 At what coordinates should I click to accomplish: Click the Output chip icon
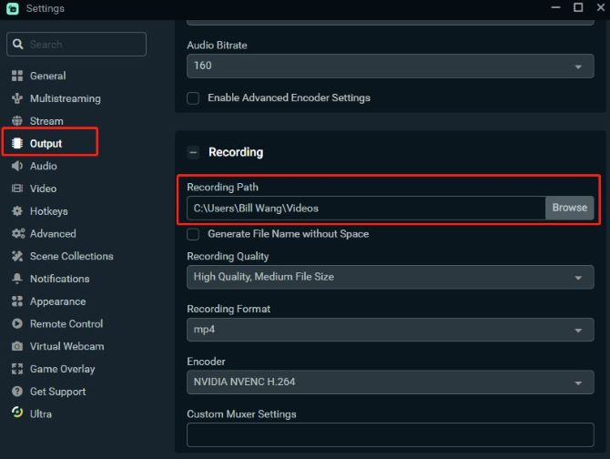point(17,144)
